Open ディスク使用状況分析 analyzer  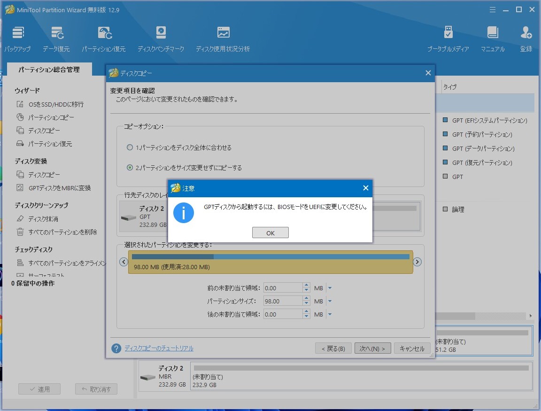(x=223, y=39)
